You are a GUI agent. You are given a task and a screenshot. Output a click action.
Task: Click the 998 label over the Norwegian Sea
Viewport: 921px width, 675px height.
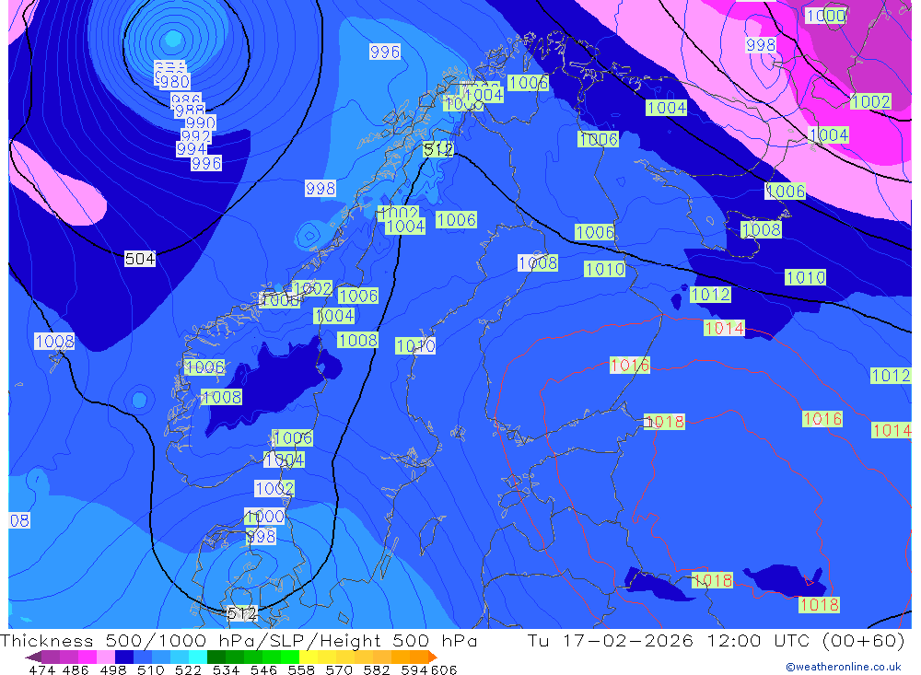pos(321,188)
